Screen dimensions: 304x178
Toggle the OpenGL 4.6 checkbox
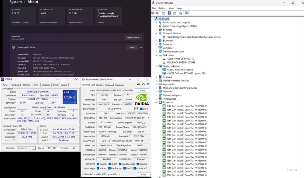135,168
